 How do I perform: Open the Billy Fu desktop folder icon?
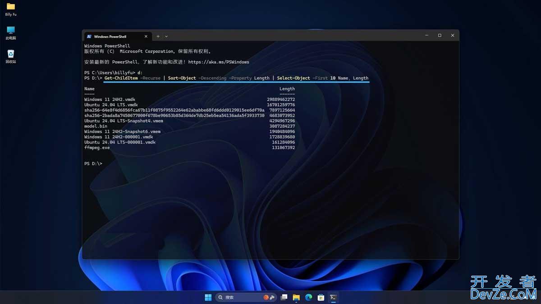[x=11, y=9]
